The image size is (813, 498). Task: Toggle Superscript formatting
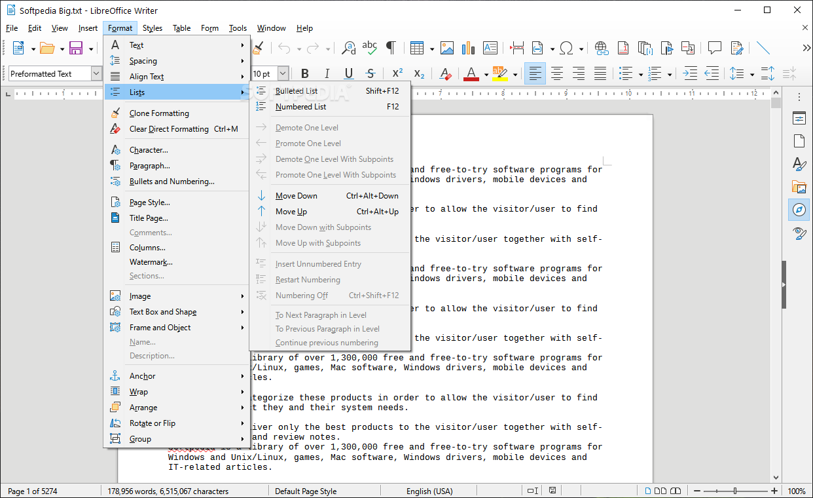(x=397, y=74)
